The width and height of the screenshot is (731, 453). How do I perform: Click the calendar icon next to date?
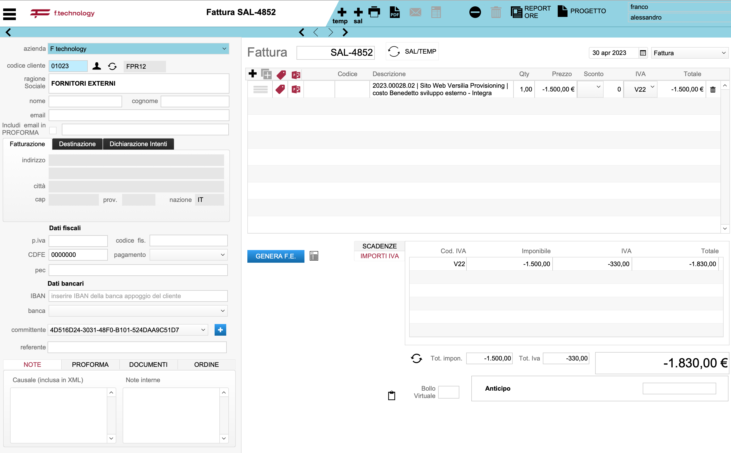coord(643,53)
